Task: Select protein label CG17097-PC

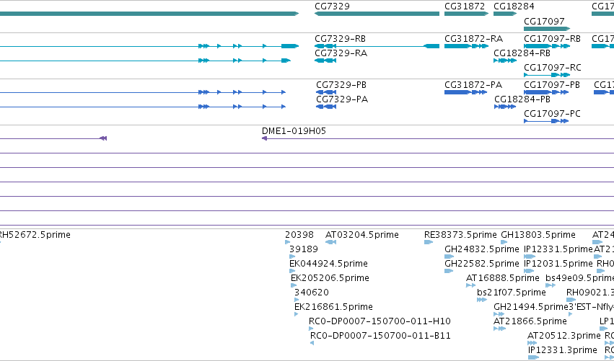Action: [552, 114]
